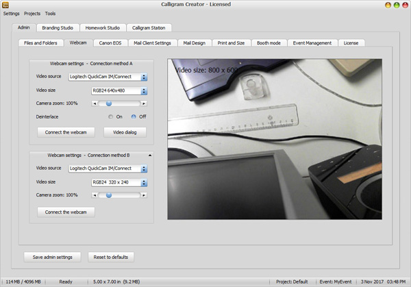
Task: Click the 3 Nov 2017 date in status bar
Action: [372, 282]
